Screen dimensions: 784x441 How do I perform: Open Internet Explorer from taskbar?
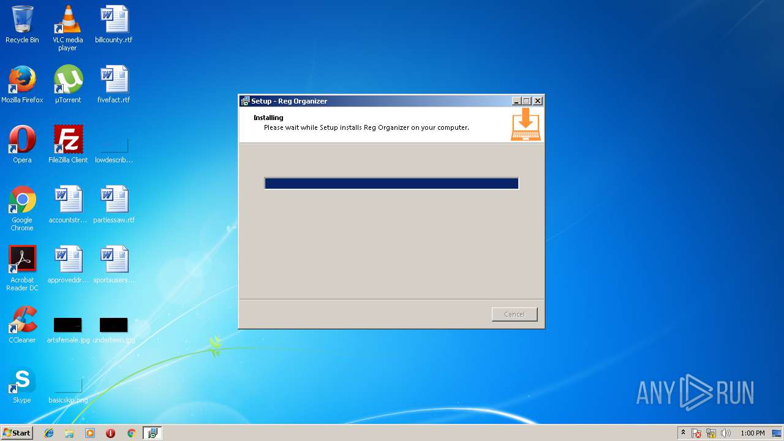(x=49, y=433)
